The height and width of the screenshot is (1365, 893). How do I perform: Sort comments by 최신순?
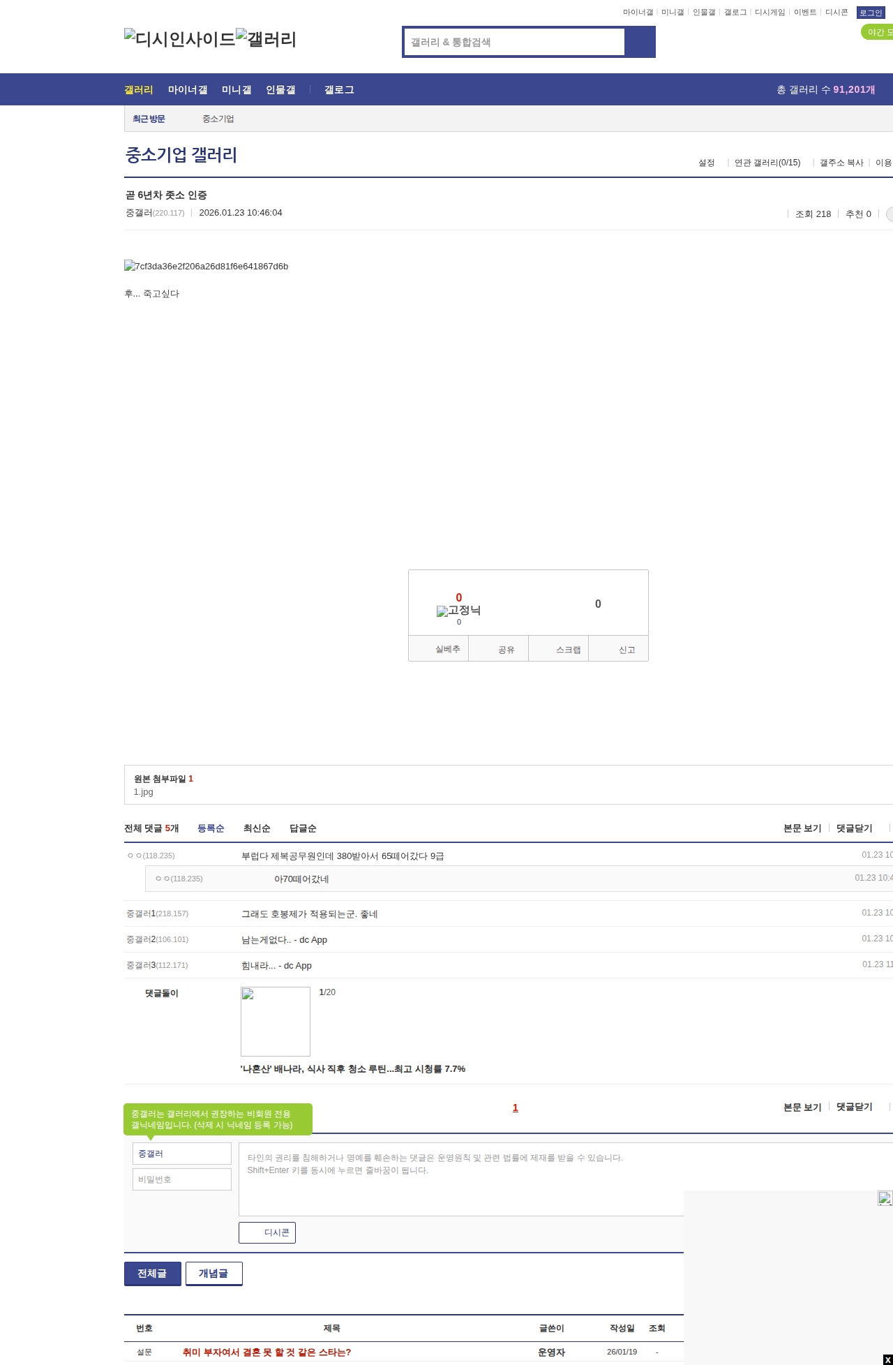(x=257, y=828)
